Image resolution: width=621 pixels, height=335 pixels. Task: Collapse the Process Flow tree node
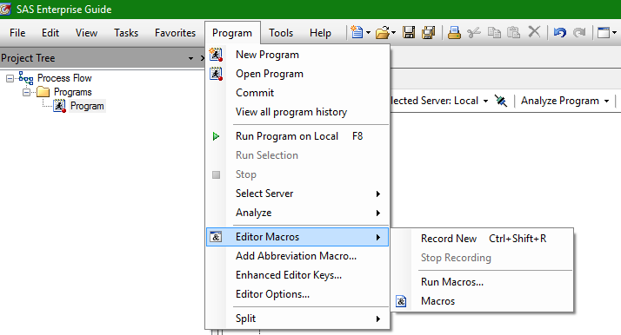tap(10, 79)
